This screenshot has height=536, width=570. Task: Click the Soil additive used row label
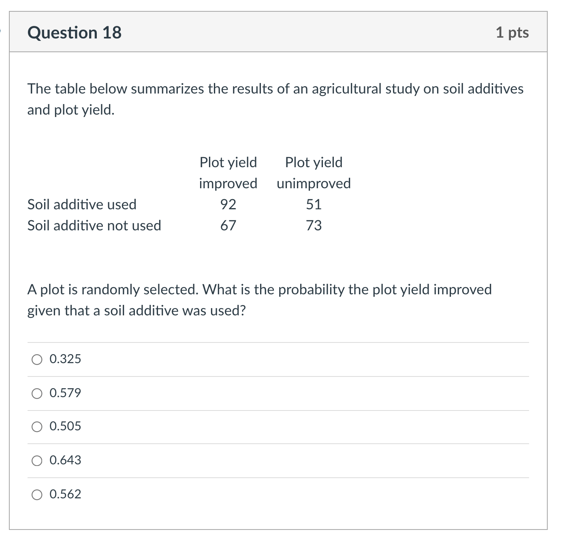(82, 204)
